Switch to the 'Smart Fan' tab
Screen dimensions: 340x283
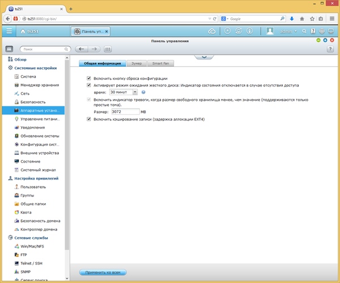pos(160,63)
